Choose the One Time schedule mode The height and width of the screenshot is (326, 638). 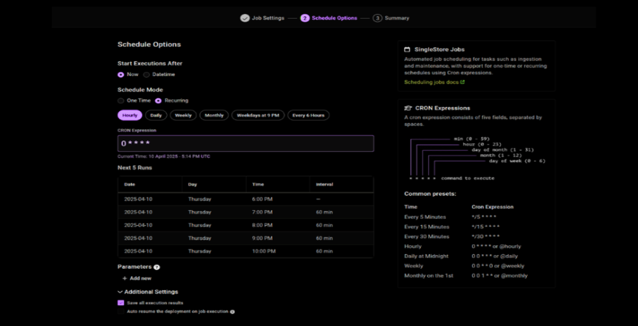[x=121, y=100]
